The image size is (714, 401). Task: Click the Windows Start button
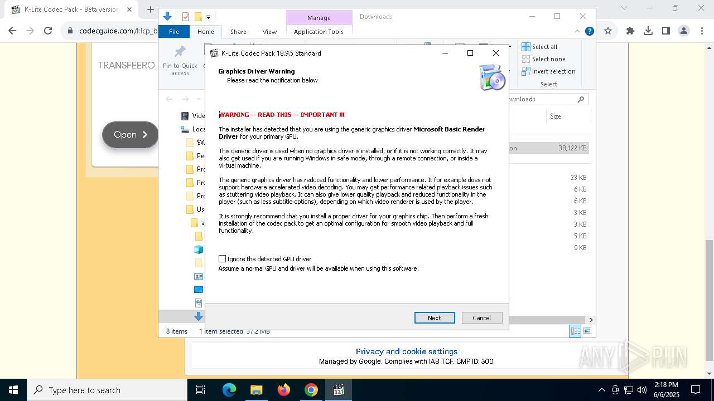click(13, 390)
